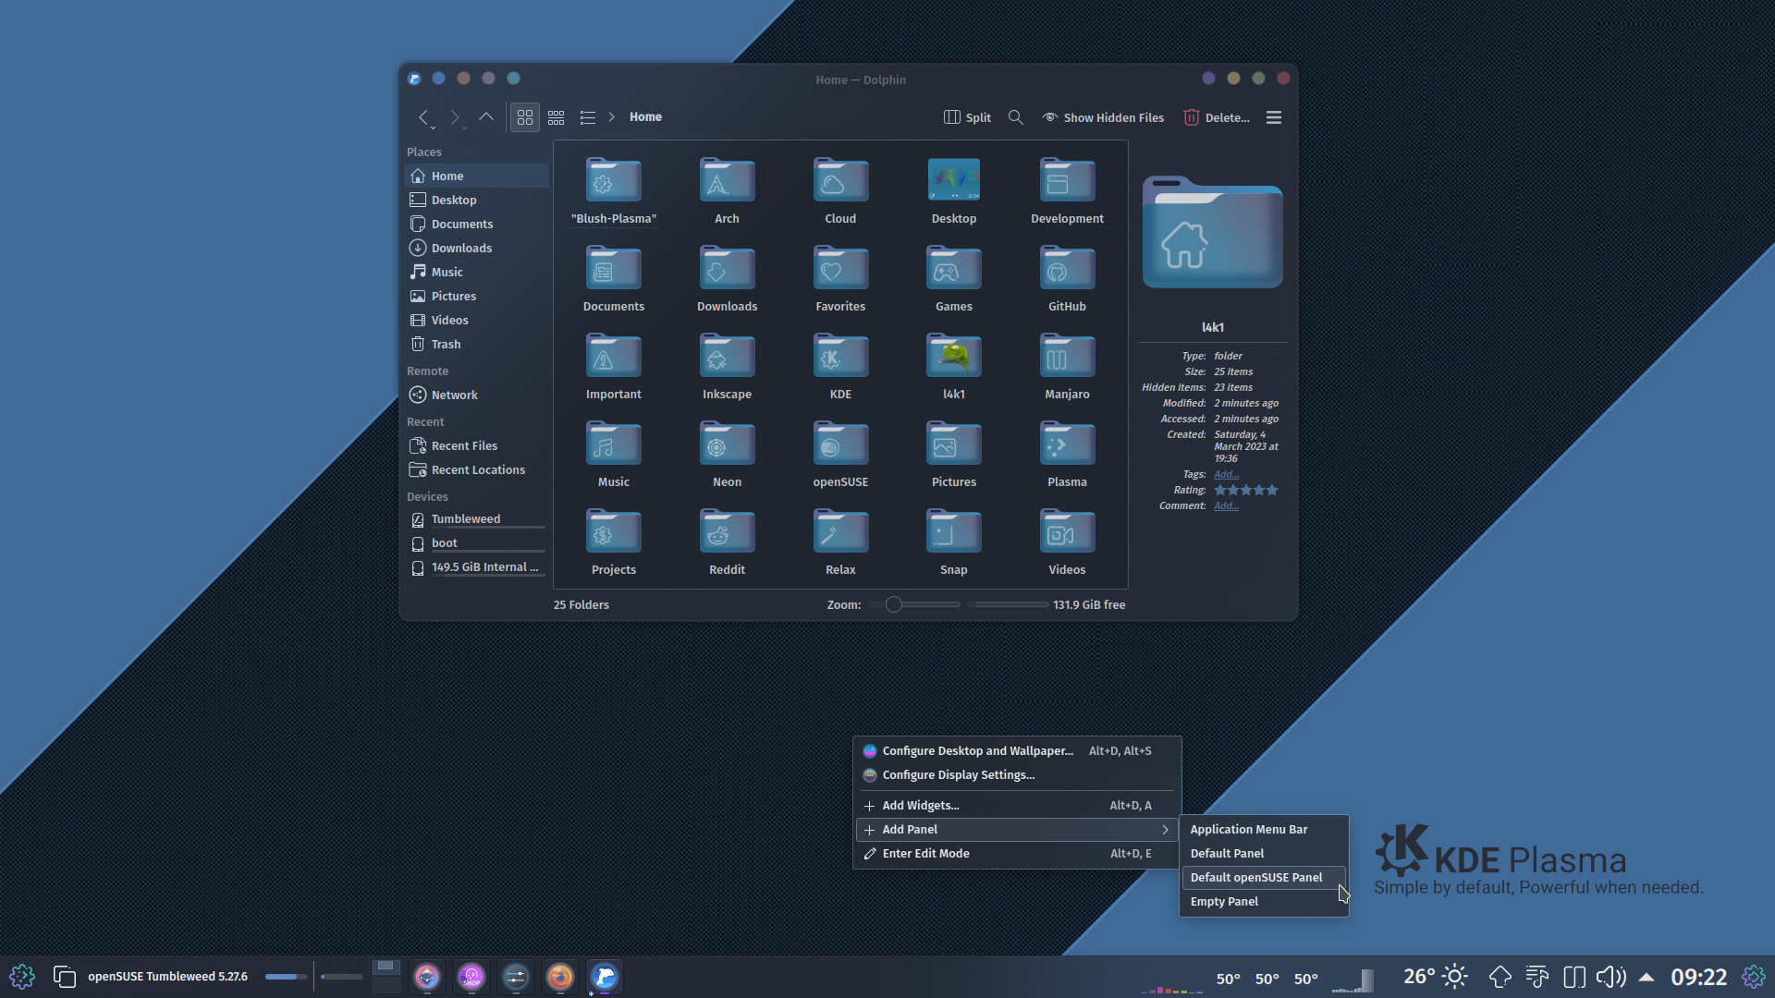This screenshot has width=1775, height=998.
Task: Go forward using Dolphin's forward arrow
Action: 454,117
